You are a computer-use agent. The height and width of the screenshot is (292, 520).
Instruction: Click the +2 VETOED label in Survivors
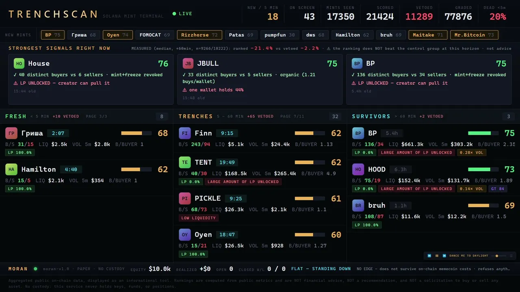point(431,116)
